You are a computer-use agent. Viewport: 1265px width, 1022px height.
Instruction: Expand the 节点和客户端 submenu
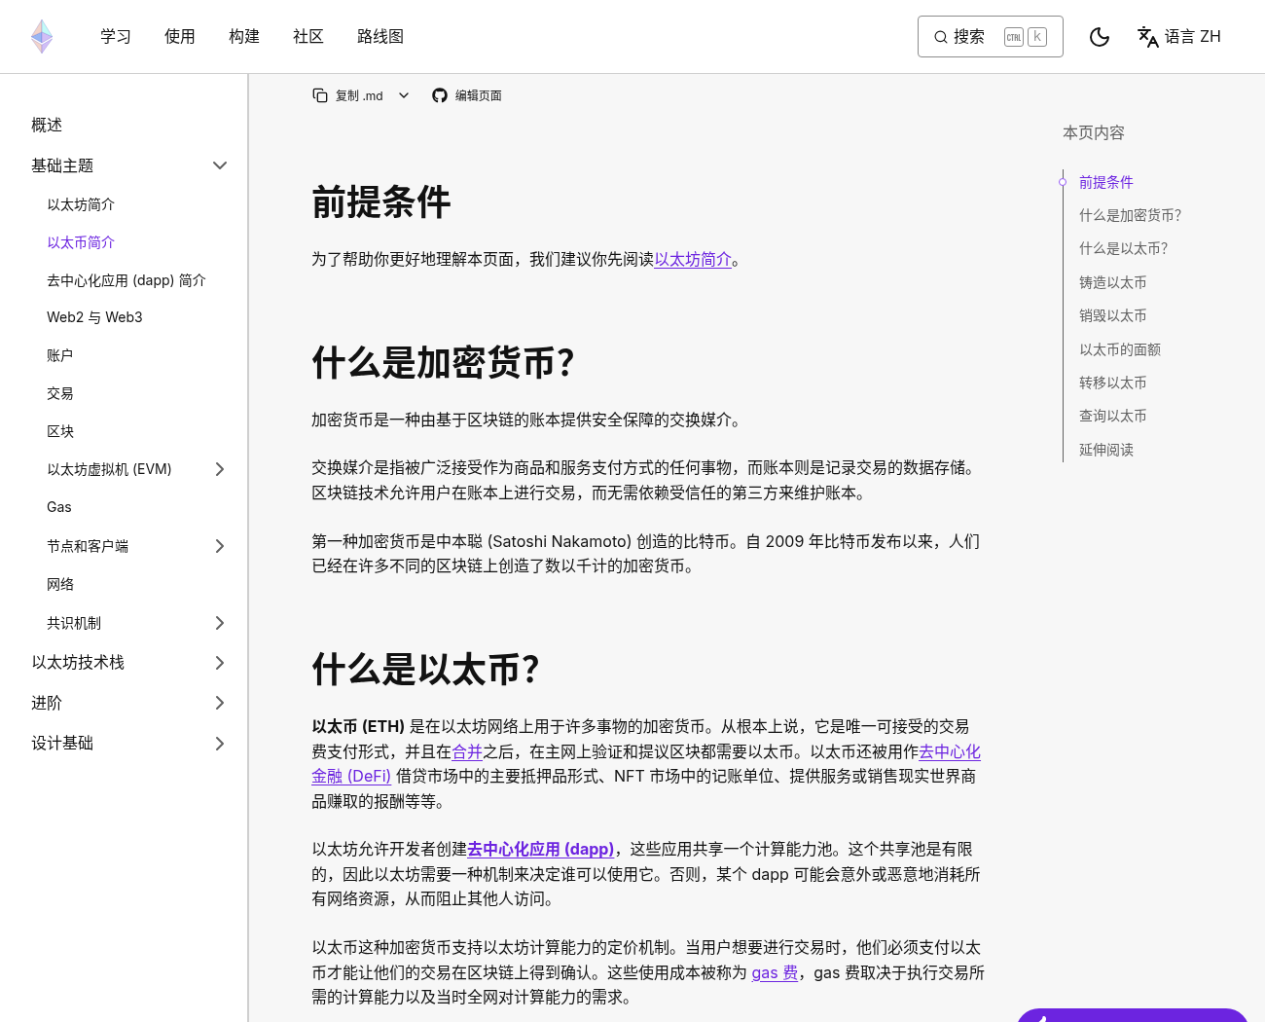click(220, 546)
